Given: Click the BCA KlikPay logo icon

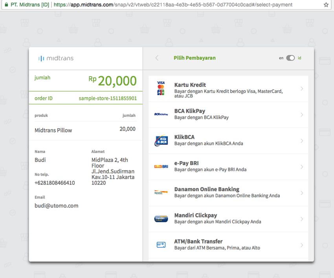Looking at the screenshot, I should [x=161, y=114].
